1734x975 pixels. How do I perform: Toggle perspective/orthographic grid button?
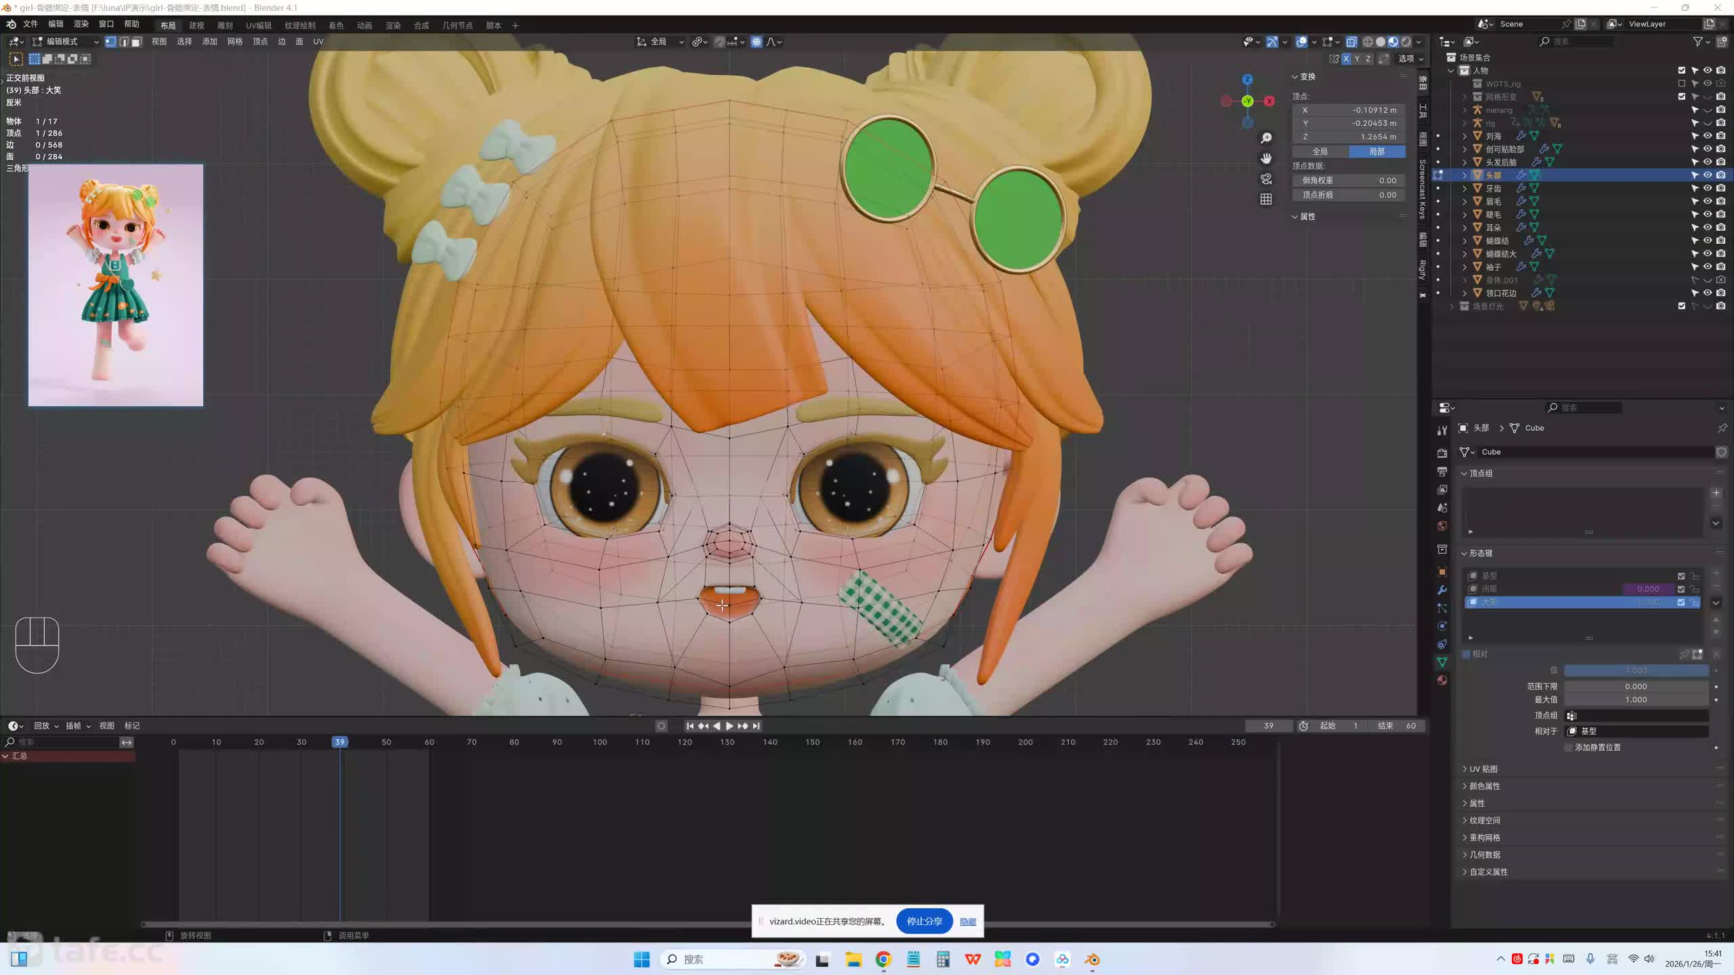click(x=1266, y=199)
